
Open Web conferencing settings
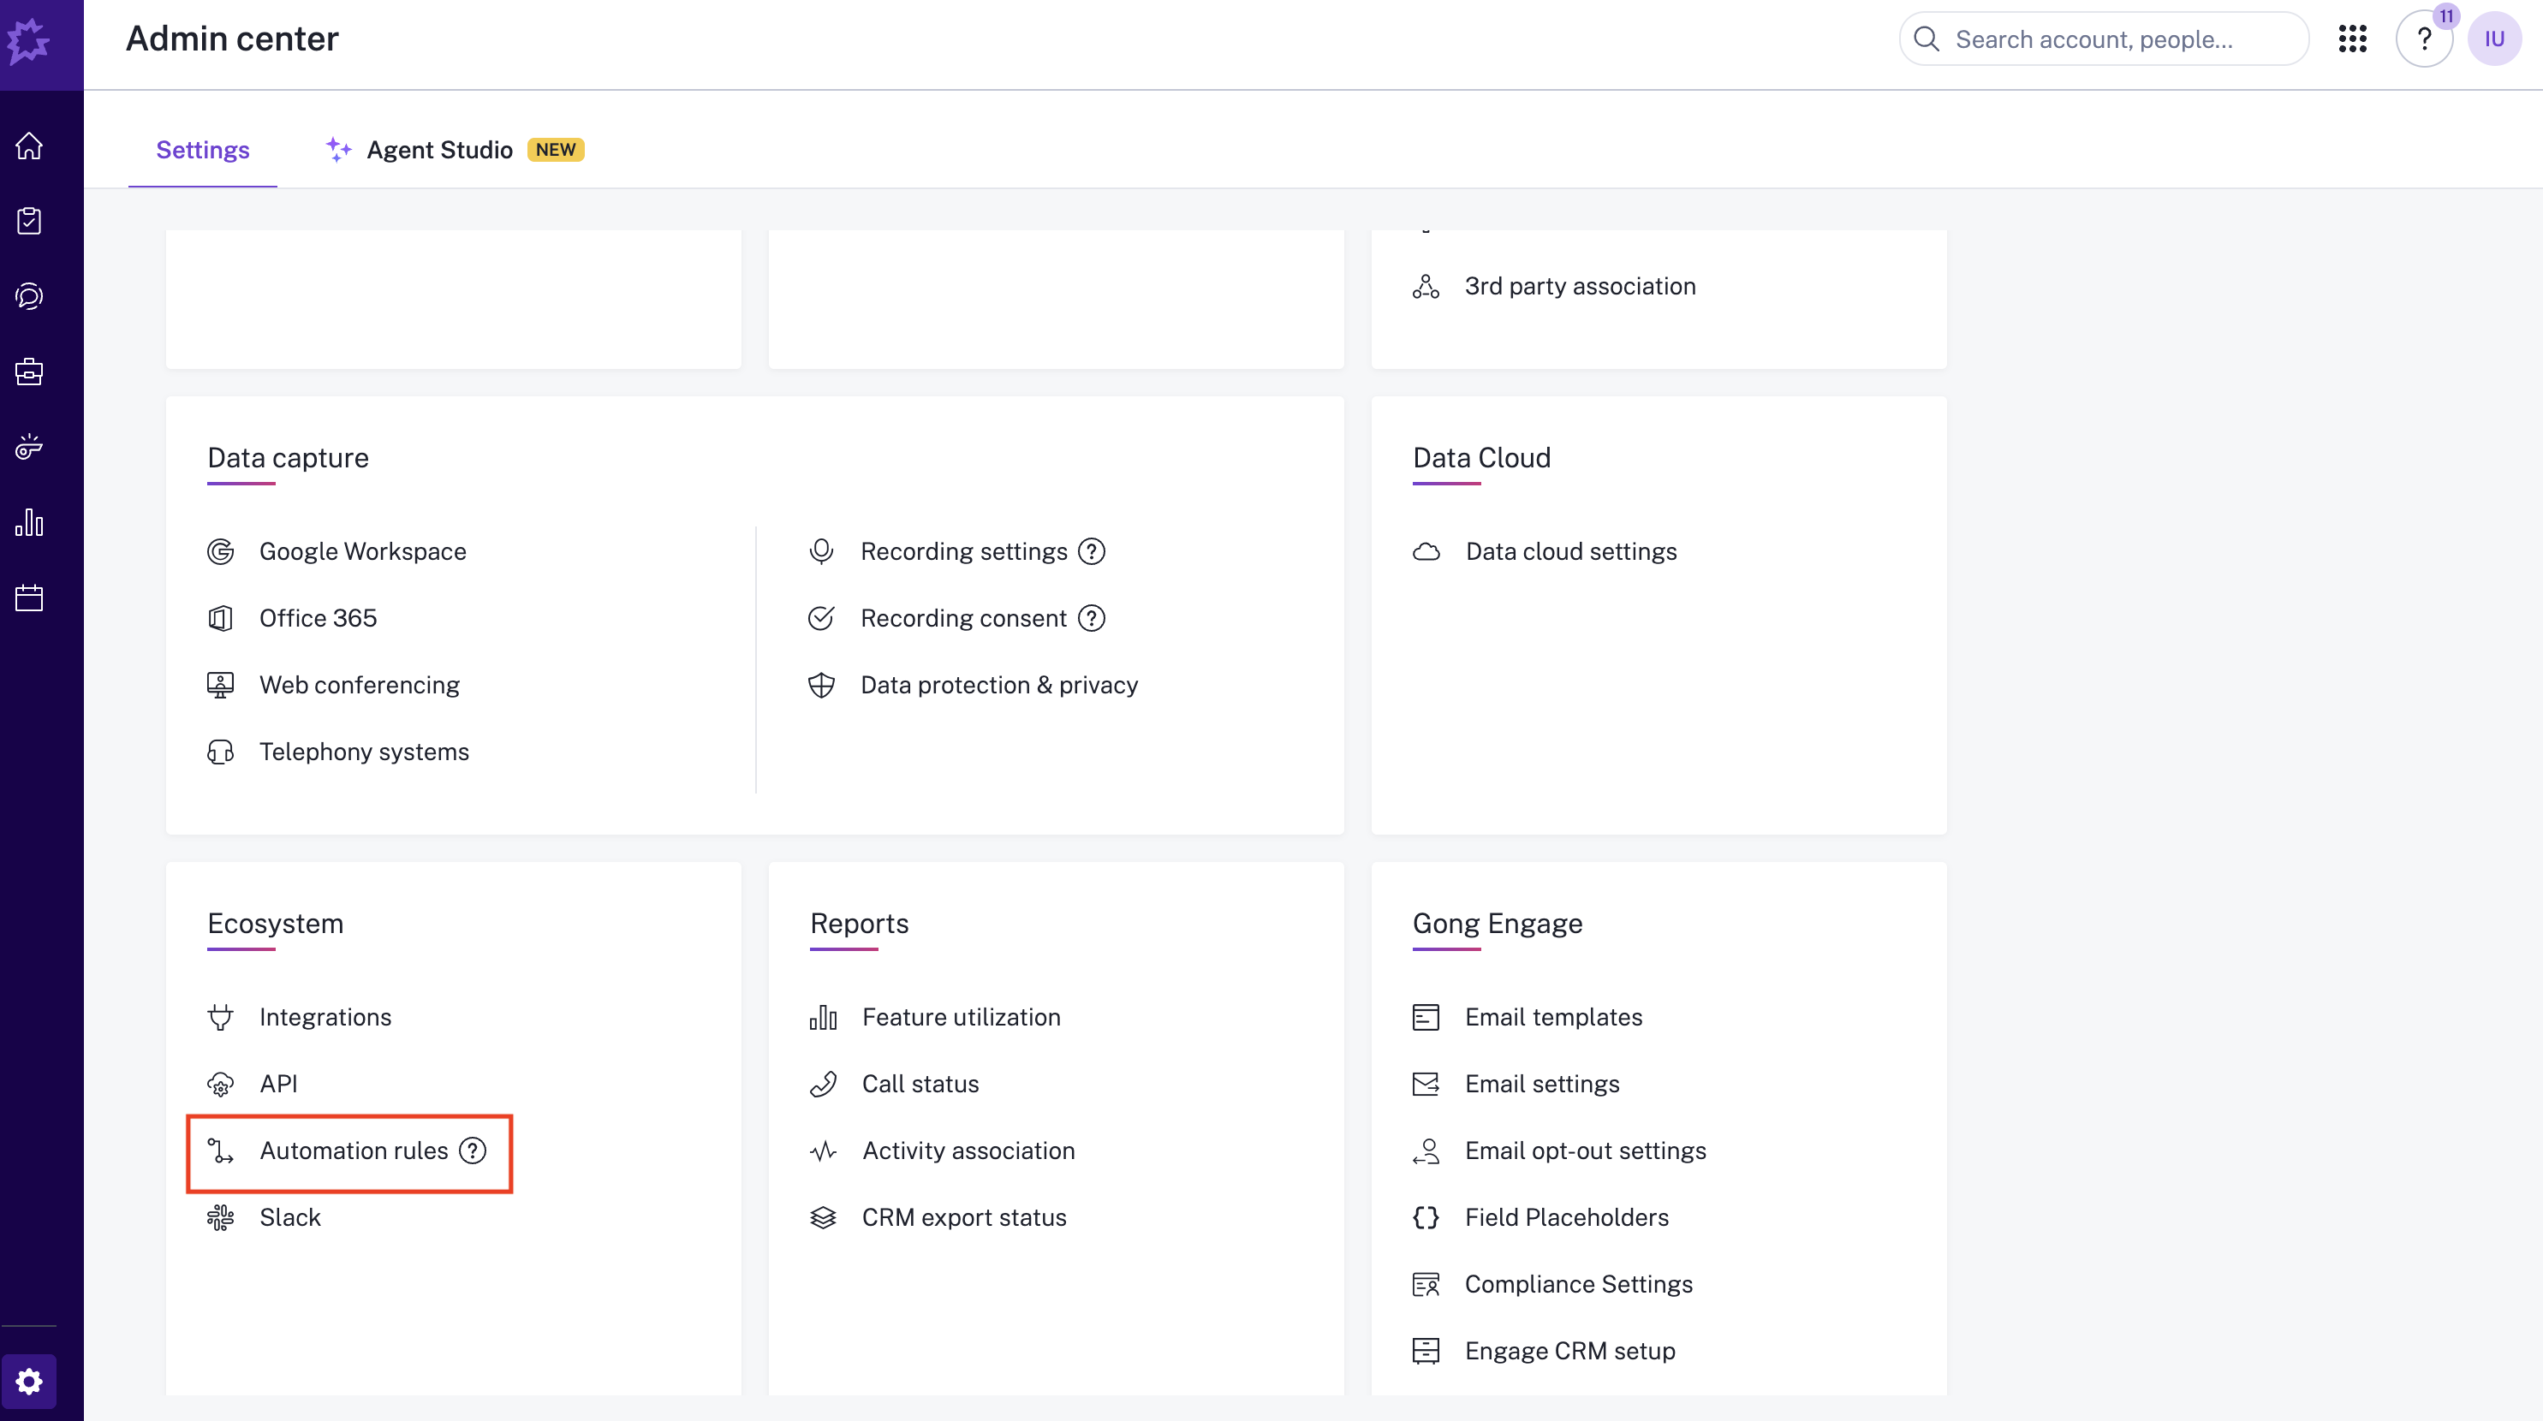point(360,685)
